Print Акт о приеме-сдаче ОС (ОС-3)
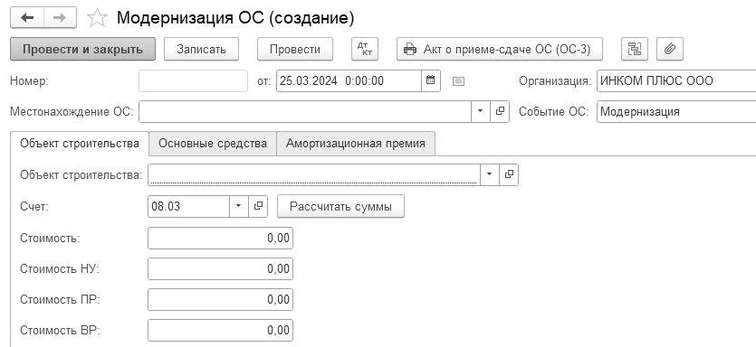 click(500, 49)
